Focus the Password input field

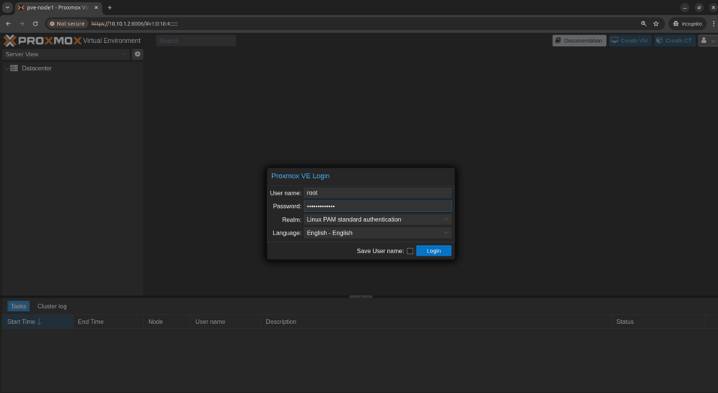point(377,206)
